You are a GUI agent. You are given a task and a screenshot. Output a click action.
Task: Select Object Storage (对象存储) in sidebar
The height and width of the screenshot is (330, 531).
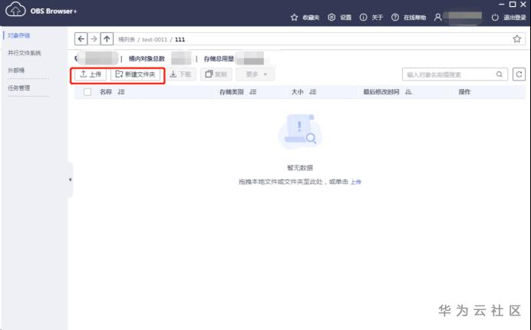(x=19, y=35)
